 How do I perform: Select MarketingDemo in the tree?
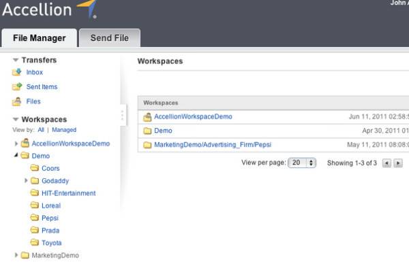55,255
